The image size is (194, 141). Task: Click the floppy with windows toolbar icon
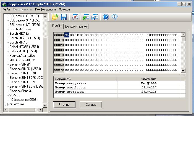(x=95, y=17)
